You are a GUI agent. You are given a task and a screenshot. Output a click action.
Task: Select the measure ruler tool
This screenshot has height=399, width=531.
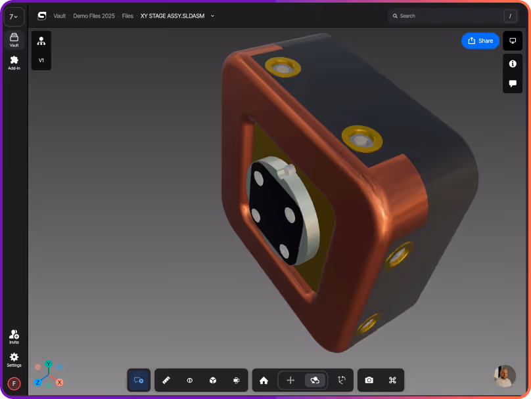[166, 381]
